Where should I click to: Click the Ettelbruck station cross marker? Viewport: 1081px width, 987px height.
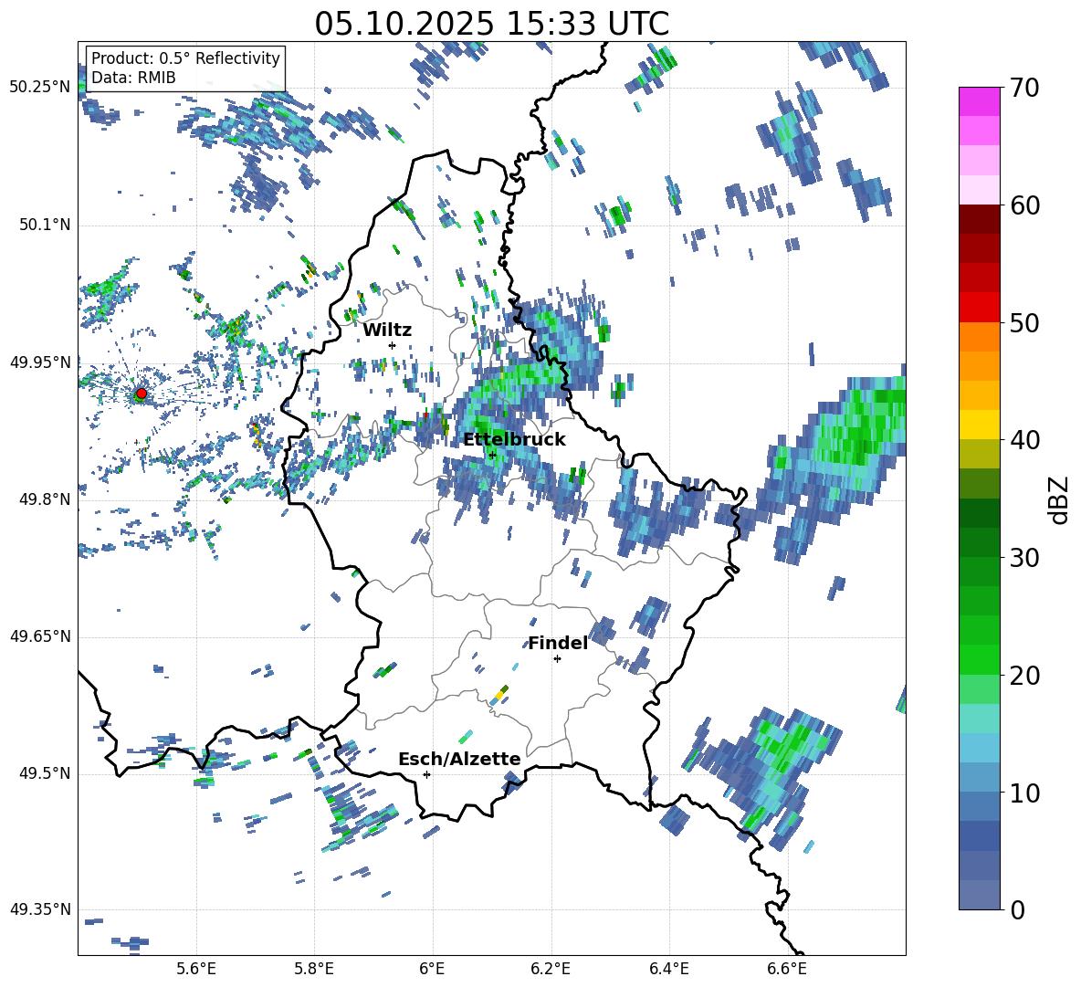492,455
